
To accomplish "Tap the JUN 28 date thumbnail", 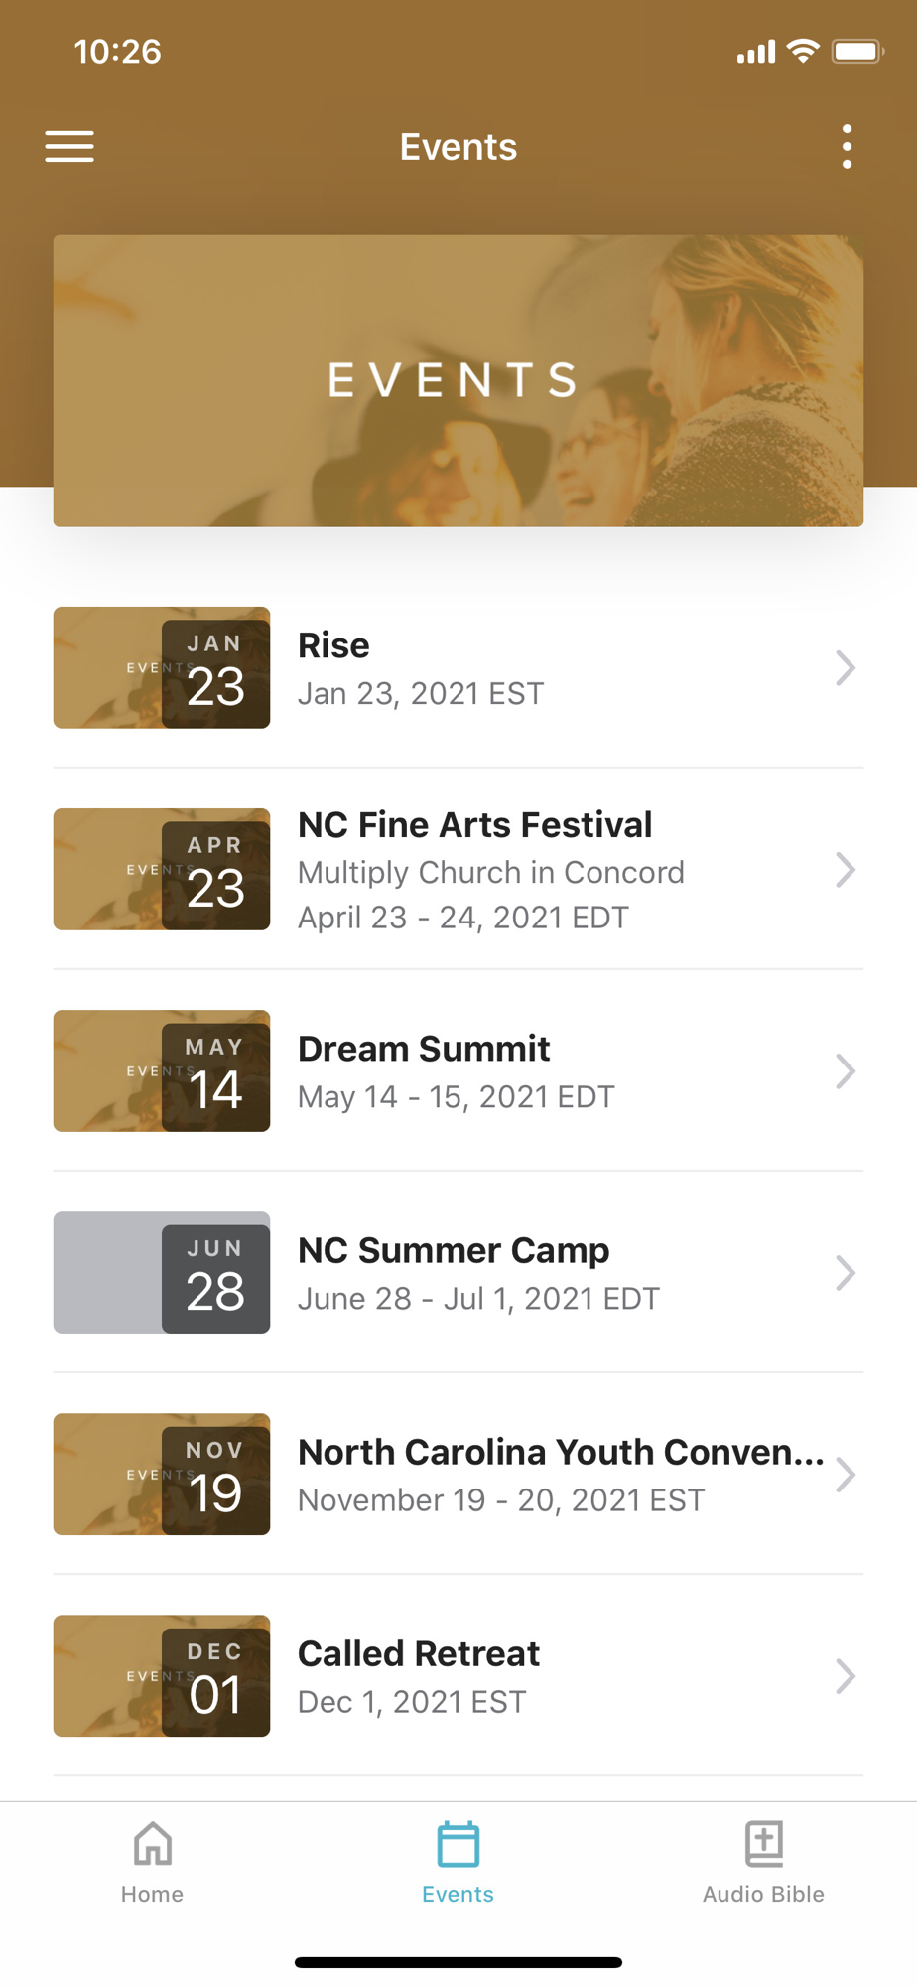I will pos(162,1272).
